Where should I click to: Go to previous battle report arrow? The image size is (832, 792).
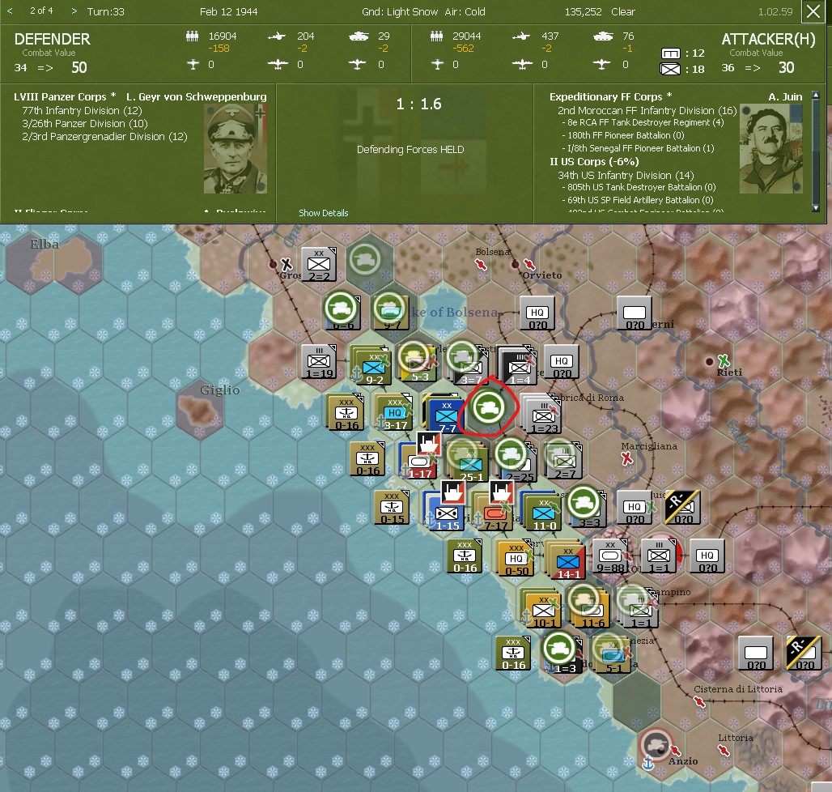point(10,11)
